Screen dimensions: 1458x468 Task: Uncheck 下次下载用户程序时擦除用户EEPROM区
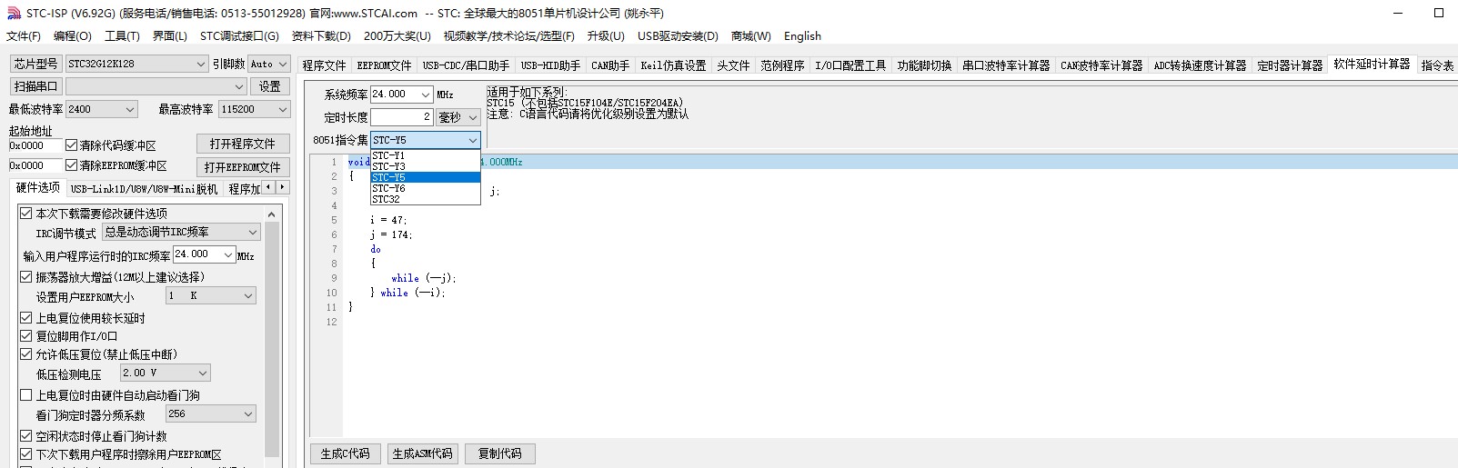click(26, 454)
